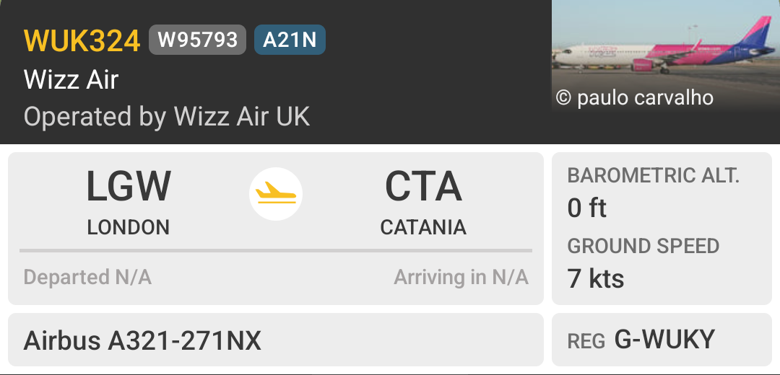Click the LONDON city label
This screenshot has width=780, height=375.
click(129, 227)
